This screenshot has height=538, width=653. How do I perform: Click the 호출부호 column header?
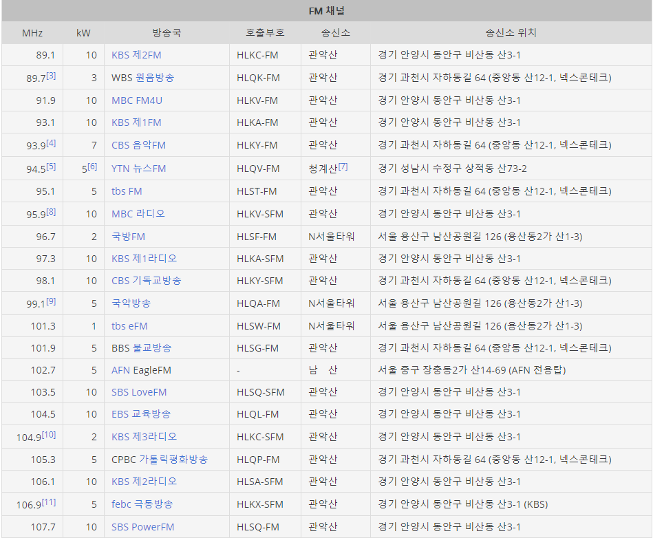click(x=265, y=33)
